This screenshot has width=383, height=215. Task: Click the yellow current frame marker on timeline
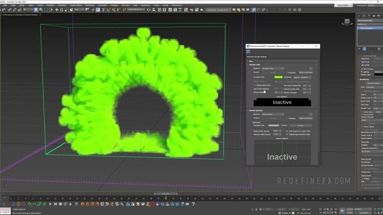tap(166, 198)
